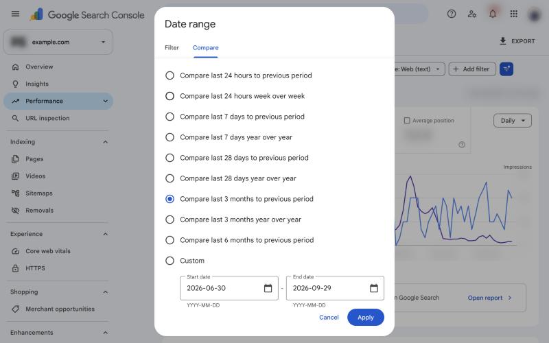Open users and settings icon
The height and width of the screenshot is (343, 549).
tap(472, 14)
